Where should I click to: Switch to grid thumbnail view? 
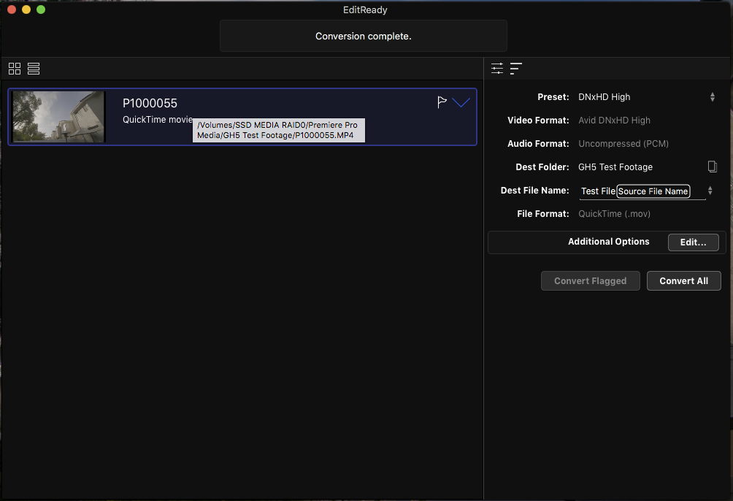15,69
